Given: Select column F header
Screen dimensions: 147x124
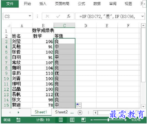Looking at the screenshot, I should (128, 26).
